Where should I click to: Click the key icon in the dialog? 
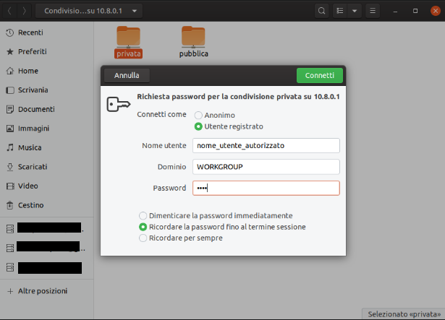click(x=119, y=104)
